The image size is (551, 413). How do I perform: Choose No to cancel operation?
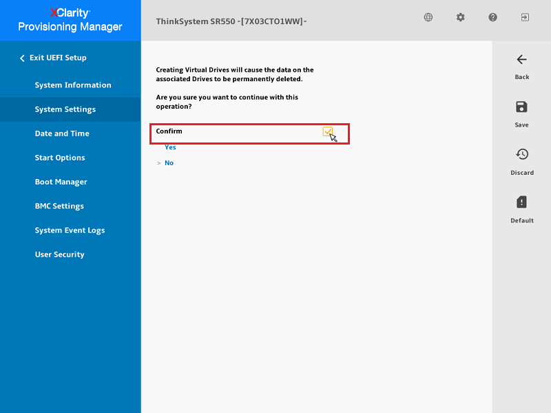pos(169,163)
